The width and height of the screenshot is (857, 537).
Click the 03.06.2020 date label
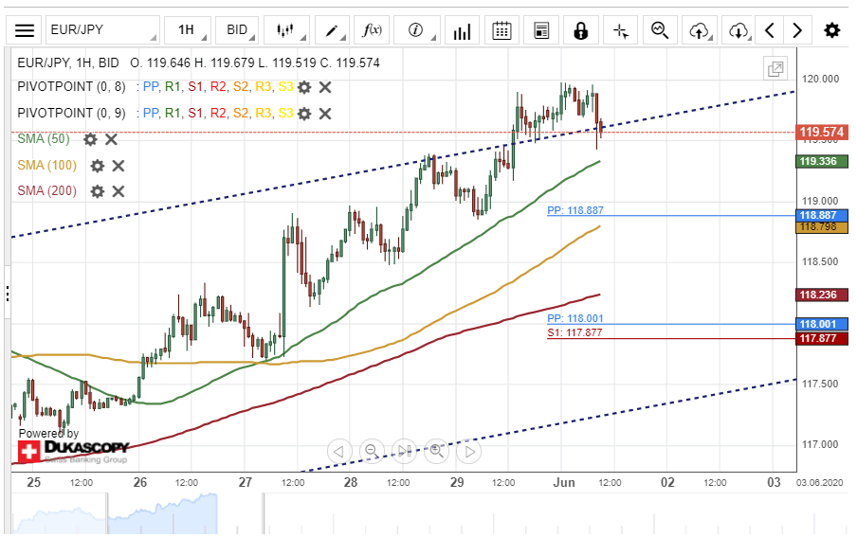coord(820,483)
